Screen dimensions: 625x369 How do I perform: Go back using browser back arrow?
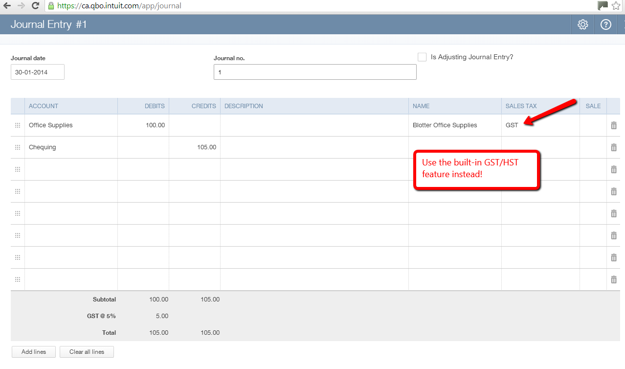(x=7, y=6)
